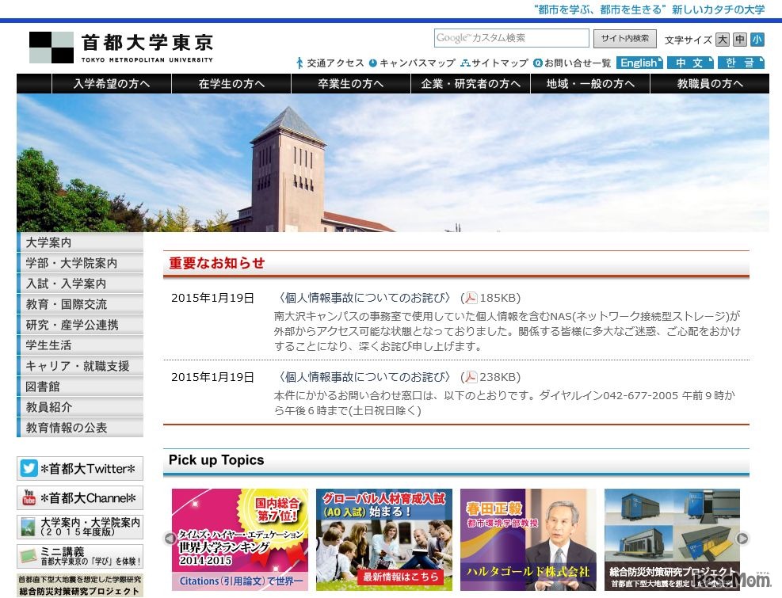Open 交通アクセス access link
Image resolution: width=782 pixels, height=598 pixels.
pyautogui.click(x=330, y=63)
